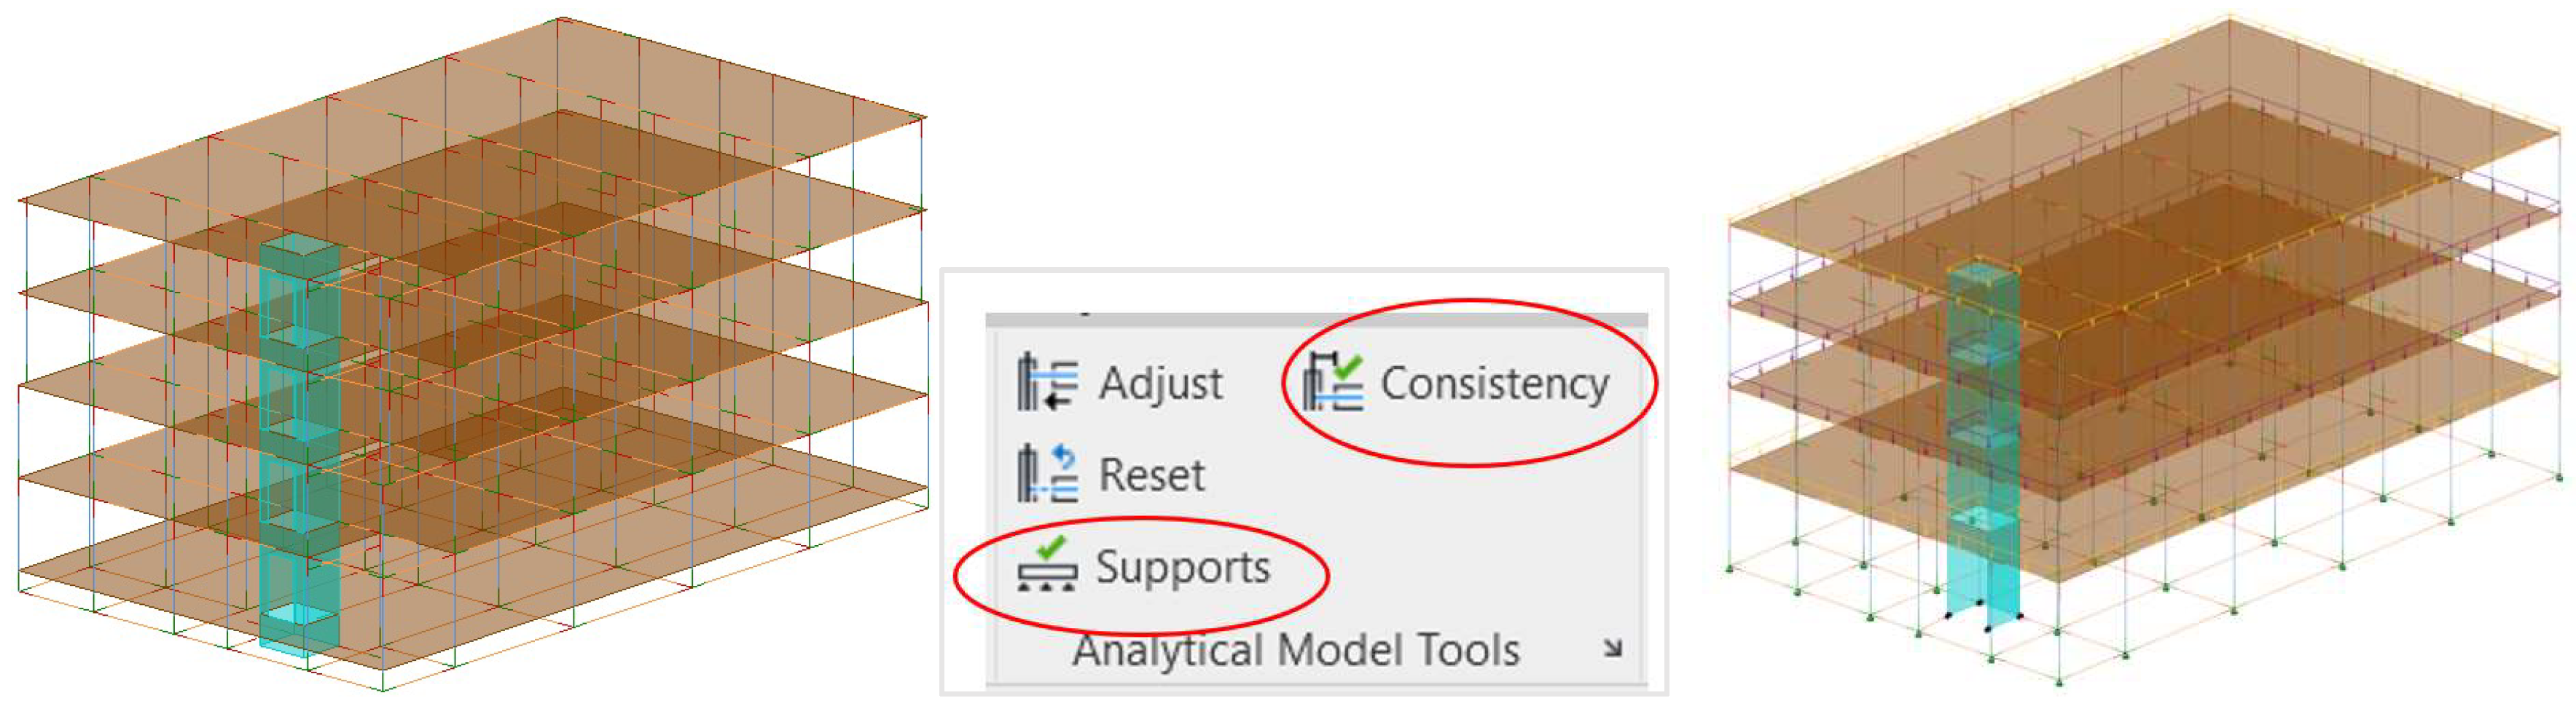
Task: Click the Adjust analytical model icon
Action: [1046, 384]
